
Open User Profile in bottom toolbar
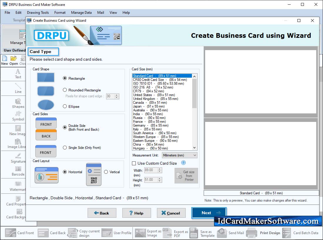pyautogui.click(x=117, y=233)
